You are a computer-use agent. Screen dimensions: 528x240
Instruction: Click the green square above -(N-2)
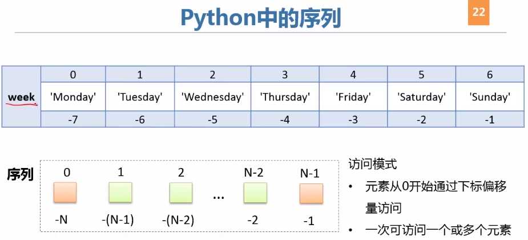[x=181, y=193]
